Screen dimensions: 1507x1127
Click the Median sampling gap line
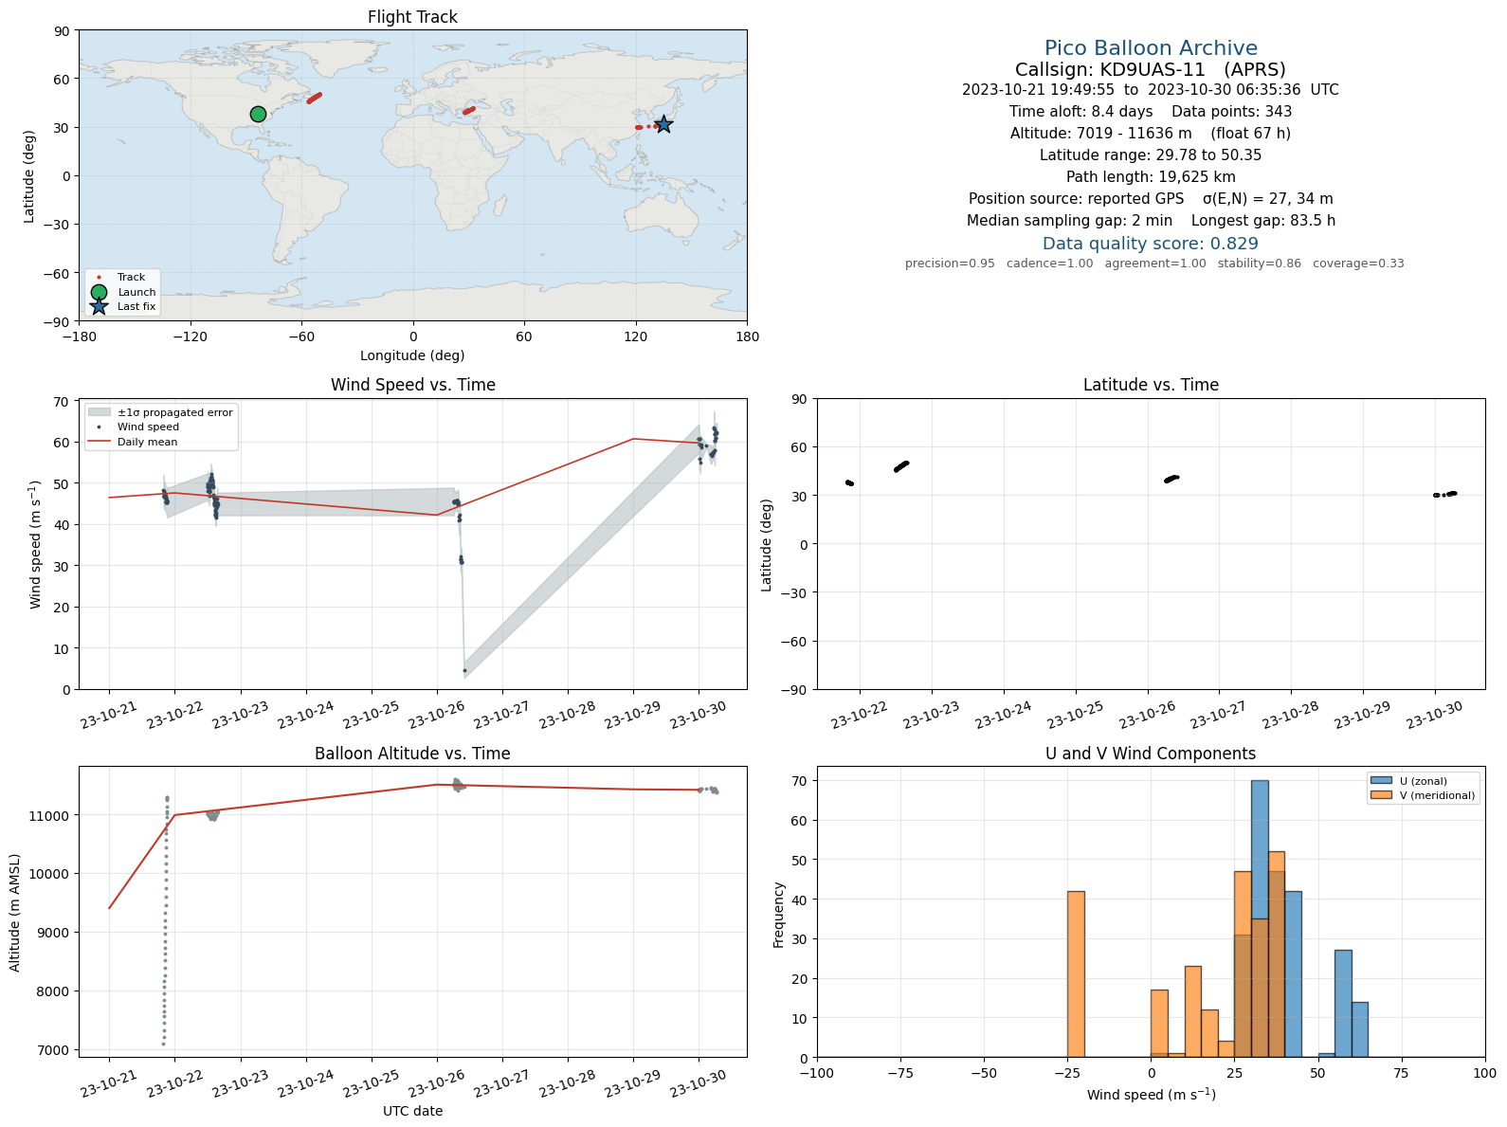point(1151,221)
